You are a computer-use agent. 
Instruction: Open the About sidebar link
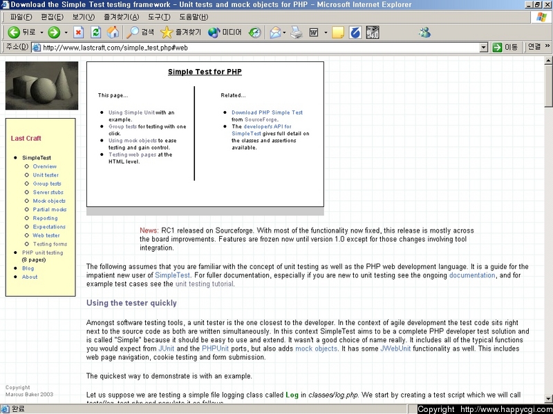[x=30, y=277]
